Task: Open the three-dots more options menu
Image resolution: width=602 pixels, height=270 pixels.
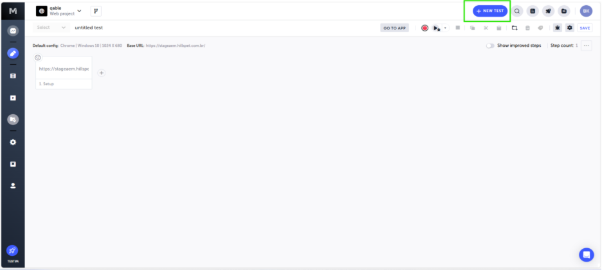Action: (587, 46)
